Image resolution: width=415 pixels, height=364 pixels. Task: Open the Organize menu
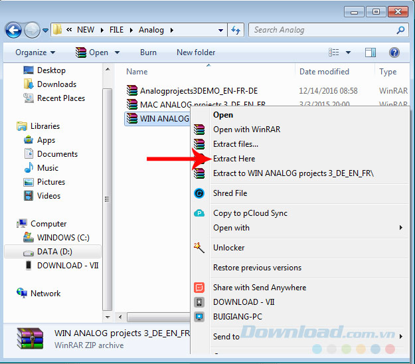[x=35, y=52]
